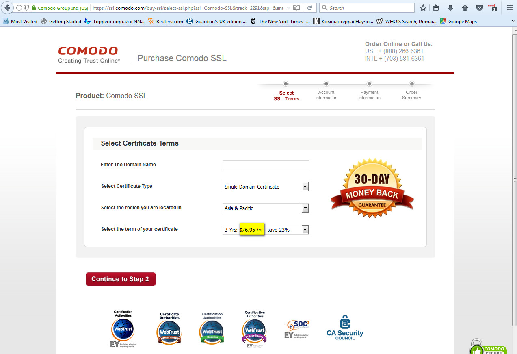The width and height of the screenshot is (517, 354).
Task: Click the 'Product: Comodo SSL' text
Action: tap(111, 96)
